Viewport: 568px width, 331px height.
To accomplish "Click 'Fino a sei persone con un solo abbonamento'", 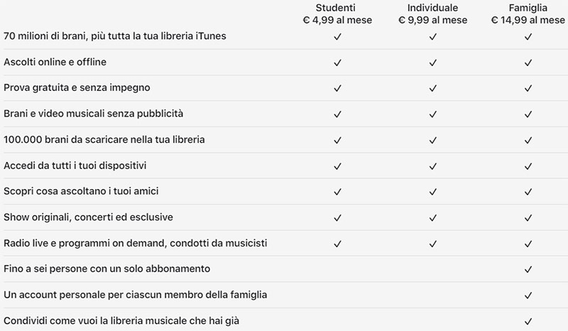I will 107,268.
